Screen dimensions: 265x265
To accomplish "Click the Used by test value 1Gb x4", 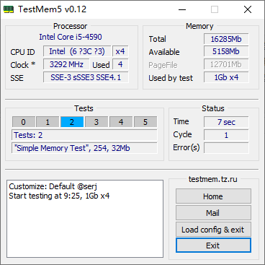I will [226, 77].
